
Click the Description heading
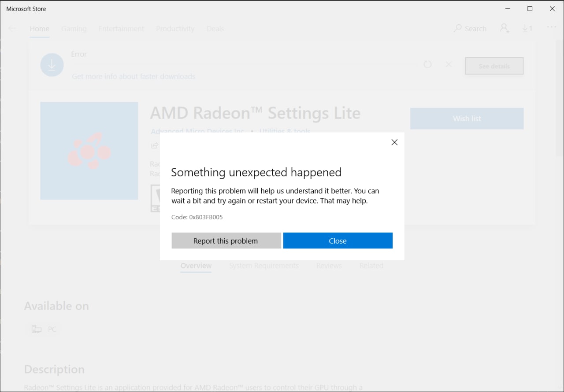[x=54, y=369]
